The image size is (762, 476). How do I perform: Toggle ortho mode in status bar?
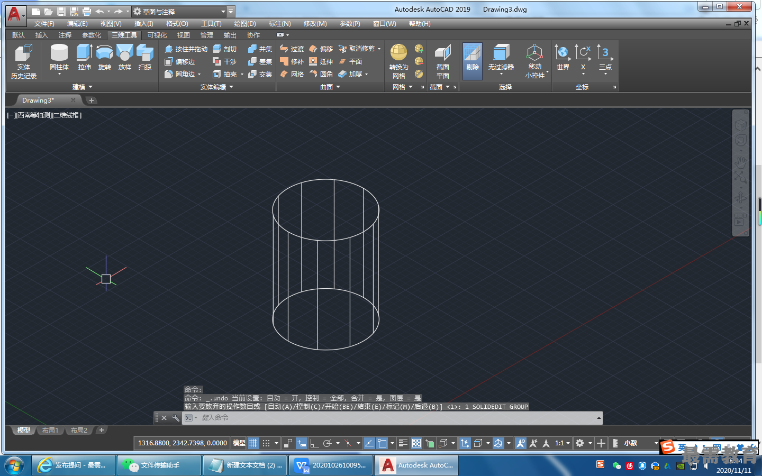(x=314, y=443)
